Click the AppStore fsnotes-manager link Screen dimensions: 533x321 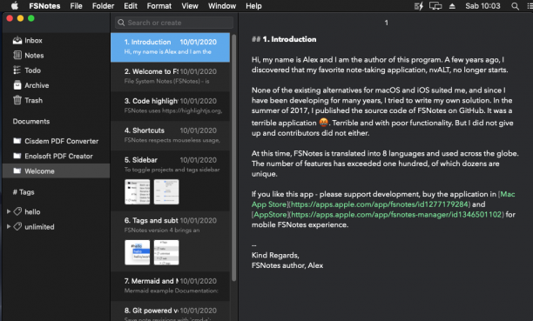point(378,214)
